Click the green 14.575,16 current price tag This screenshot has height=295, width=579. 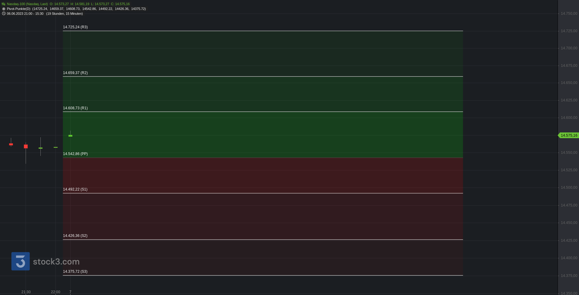(x=568, y=135)
